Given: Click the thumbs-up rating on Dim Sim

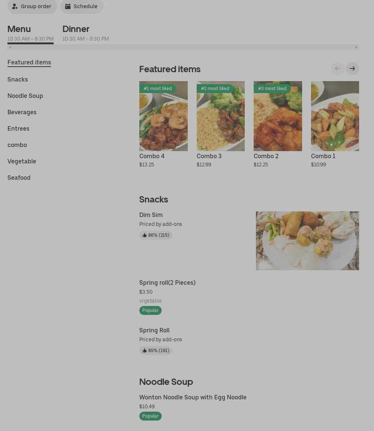Looking at the screenshot, I should 156,235.
